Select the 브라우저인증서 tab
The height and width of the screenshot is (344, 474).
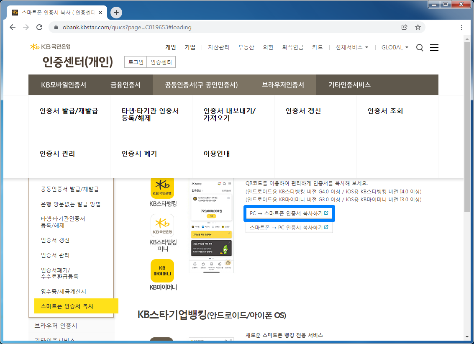(283, 85)
